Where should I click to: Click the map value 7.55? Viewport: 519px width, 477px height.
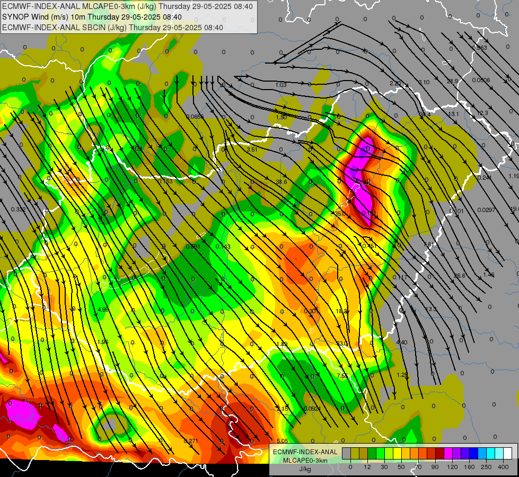[342, 375]
